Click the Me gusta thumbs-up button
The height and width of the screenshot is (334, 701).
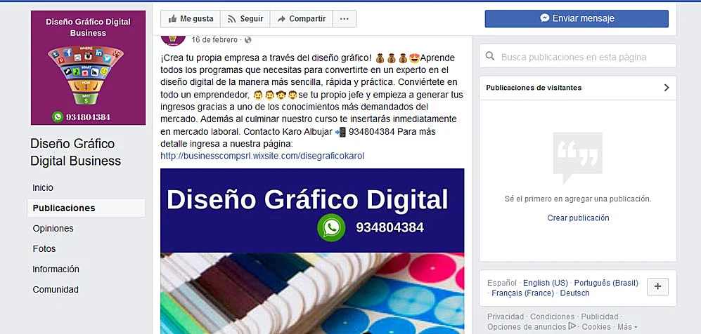click(191, 19)
